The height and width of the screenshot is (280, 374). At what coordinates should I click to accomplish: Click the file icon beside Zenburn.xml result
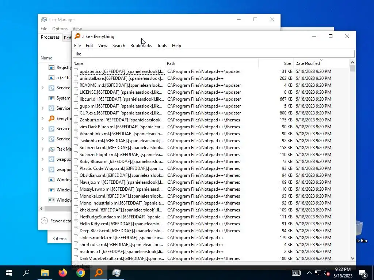pyautogui.click(x=76, y=120)
